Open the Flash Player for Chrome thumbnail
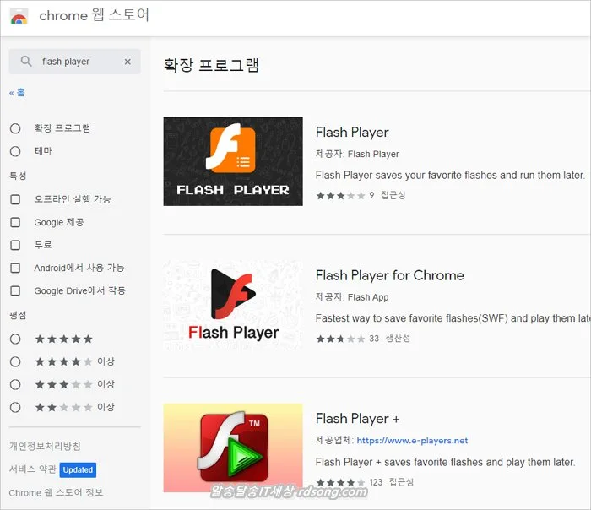 [233, 304]
